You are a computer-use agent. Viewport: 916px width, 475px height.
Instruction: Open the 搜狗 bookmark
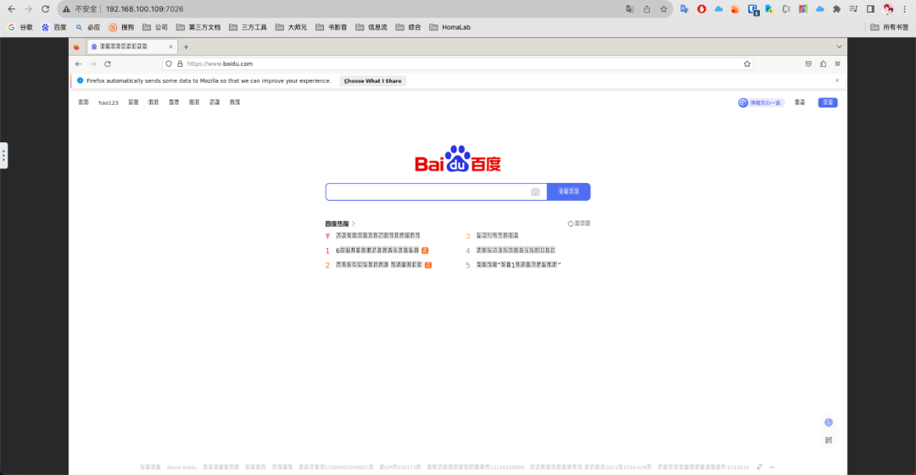(121, 27)
